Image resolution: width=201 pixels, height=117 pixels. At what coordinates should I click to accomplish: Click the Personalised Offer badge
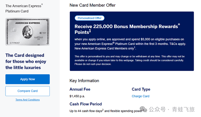coord(89,18)
